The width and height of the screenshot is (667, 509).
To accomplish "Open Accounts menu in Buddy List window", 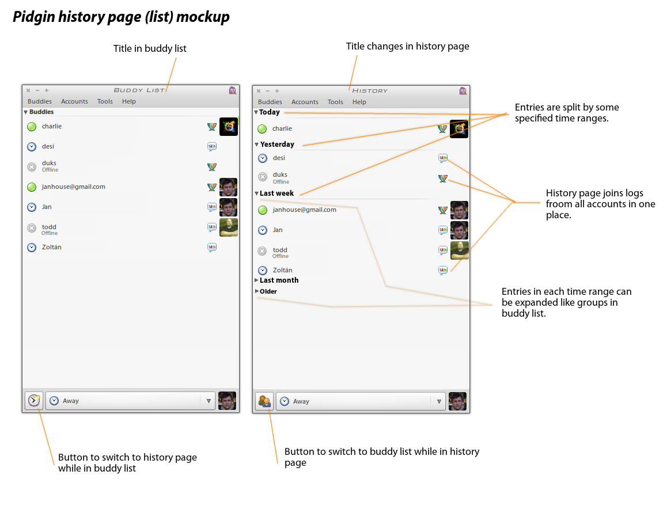I will pyautogui.click(x=74, y=101).
